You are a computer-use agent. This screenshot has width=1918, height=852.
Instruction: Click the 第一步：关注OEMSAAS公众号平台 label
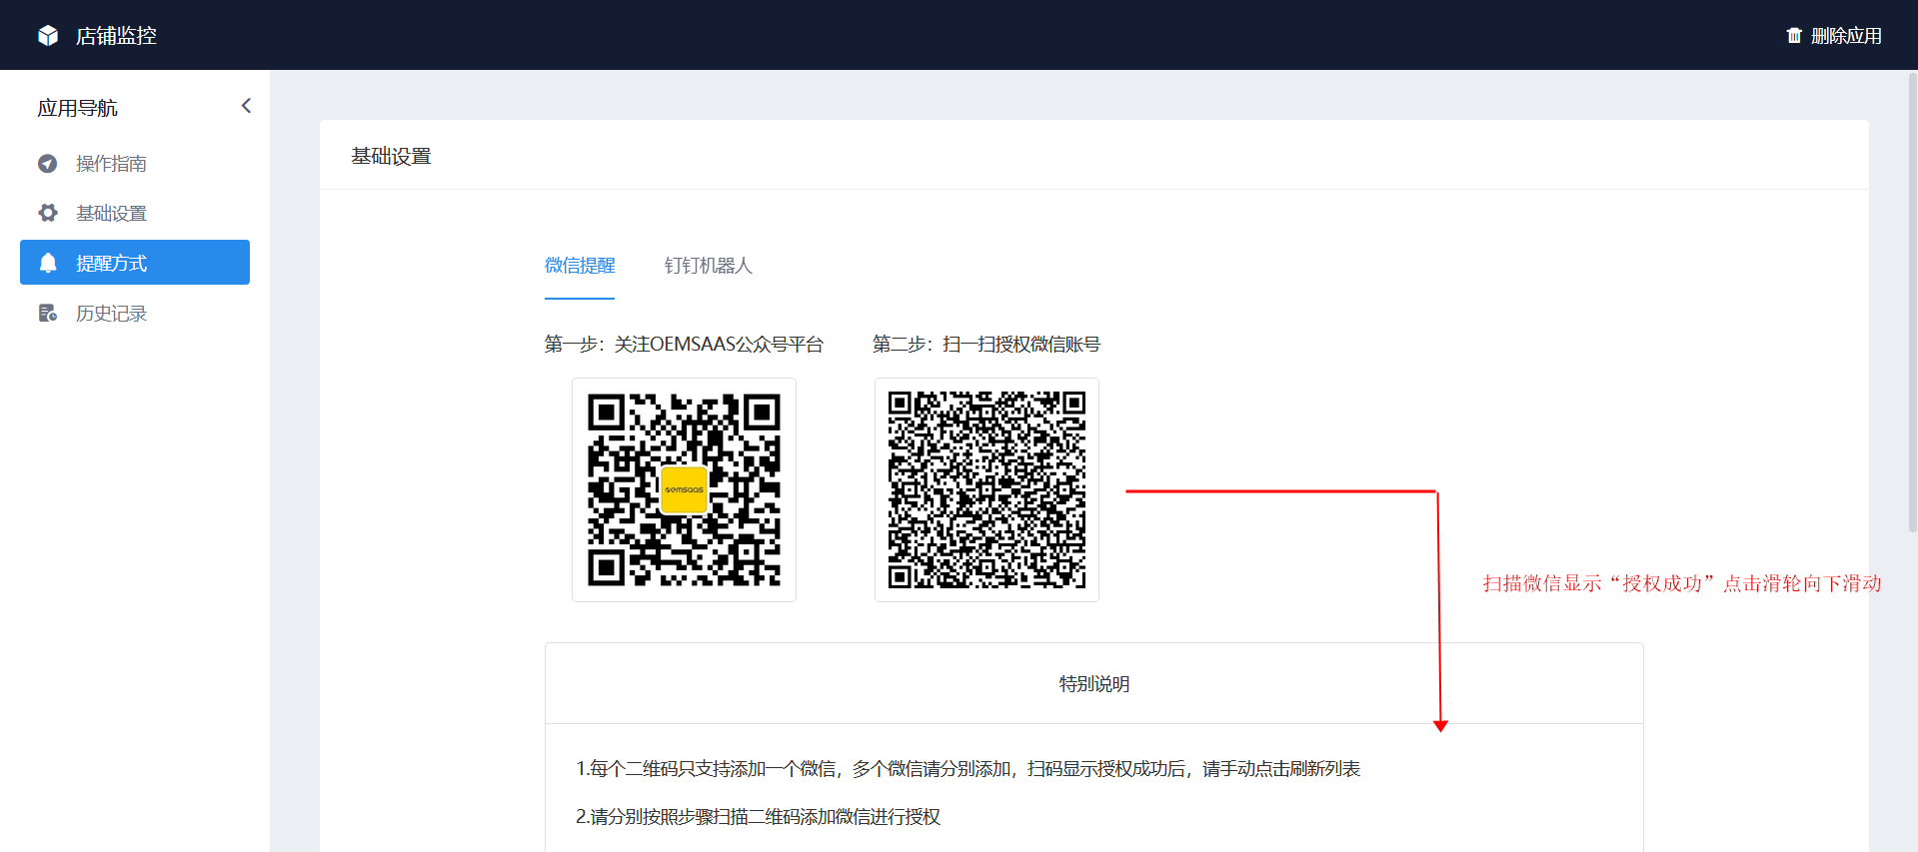tap(684, 345)
